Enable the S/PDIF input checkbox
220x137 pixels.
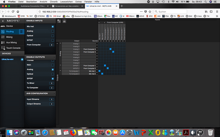(x=53, y=40)
